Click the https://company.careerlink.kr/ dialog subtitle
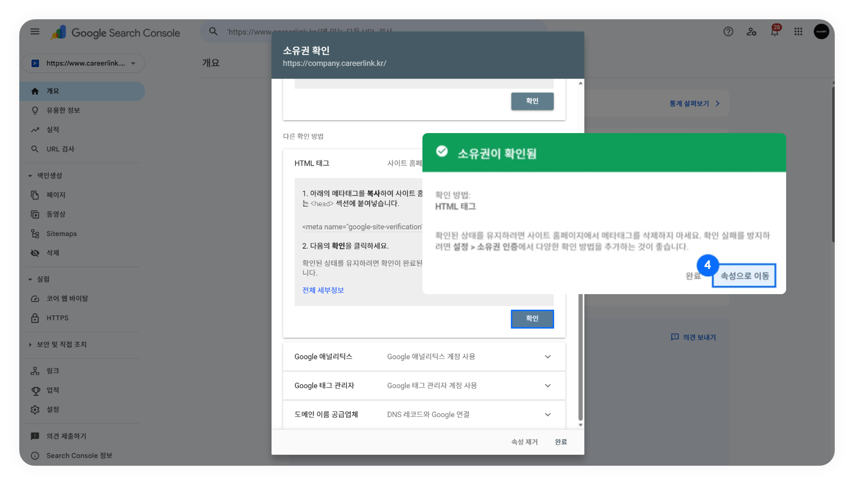The width and height of the screenshot is (854, 485). pyautogui.click(x=334, y=63)
